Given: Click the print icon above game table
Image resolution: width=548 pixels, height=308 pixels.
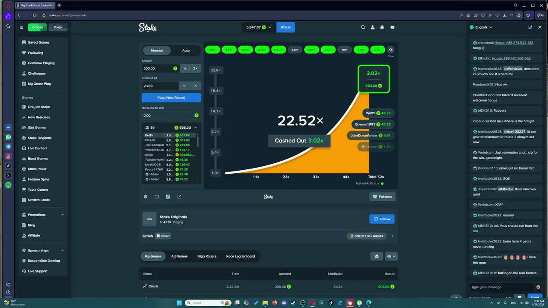Looking at the screenshot, I should coord(377,256).
